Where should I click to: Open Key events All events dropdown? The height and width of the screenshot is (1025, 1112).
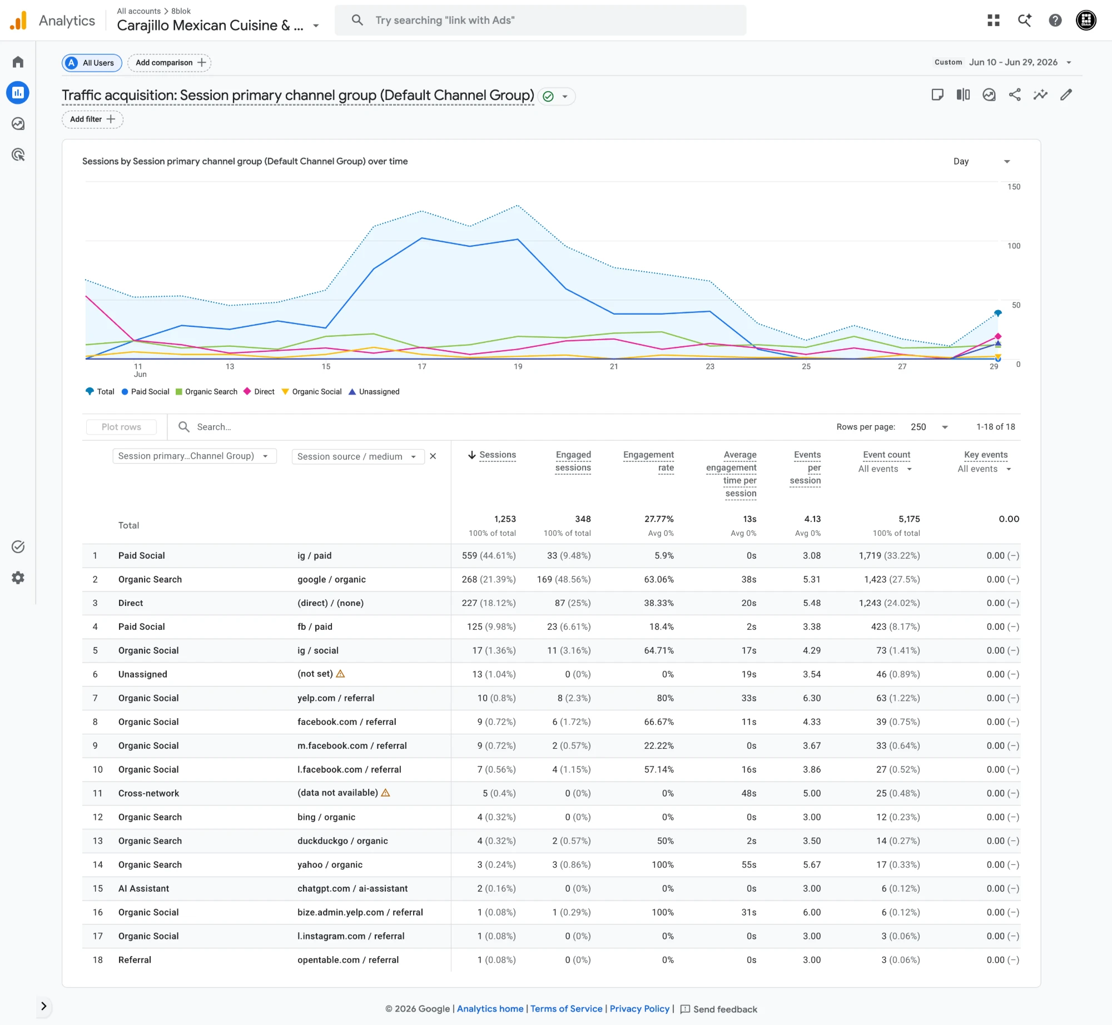tap(985, 469)
